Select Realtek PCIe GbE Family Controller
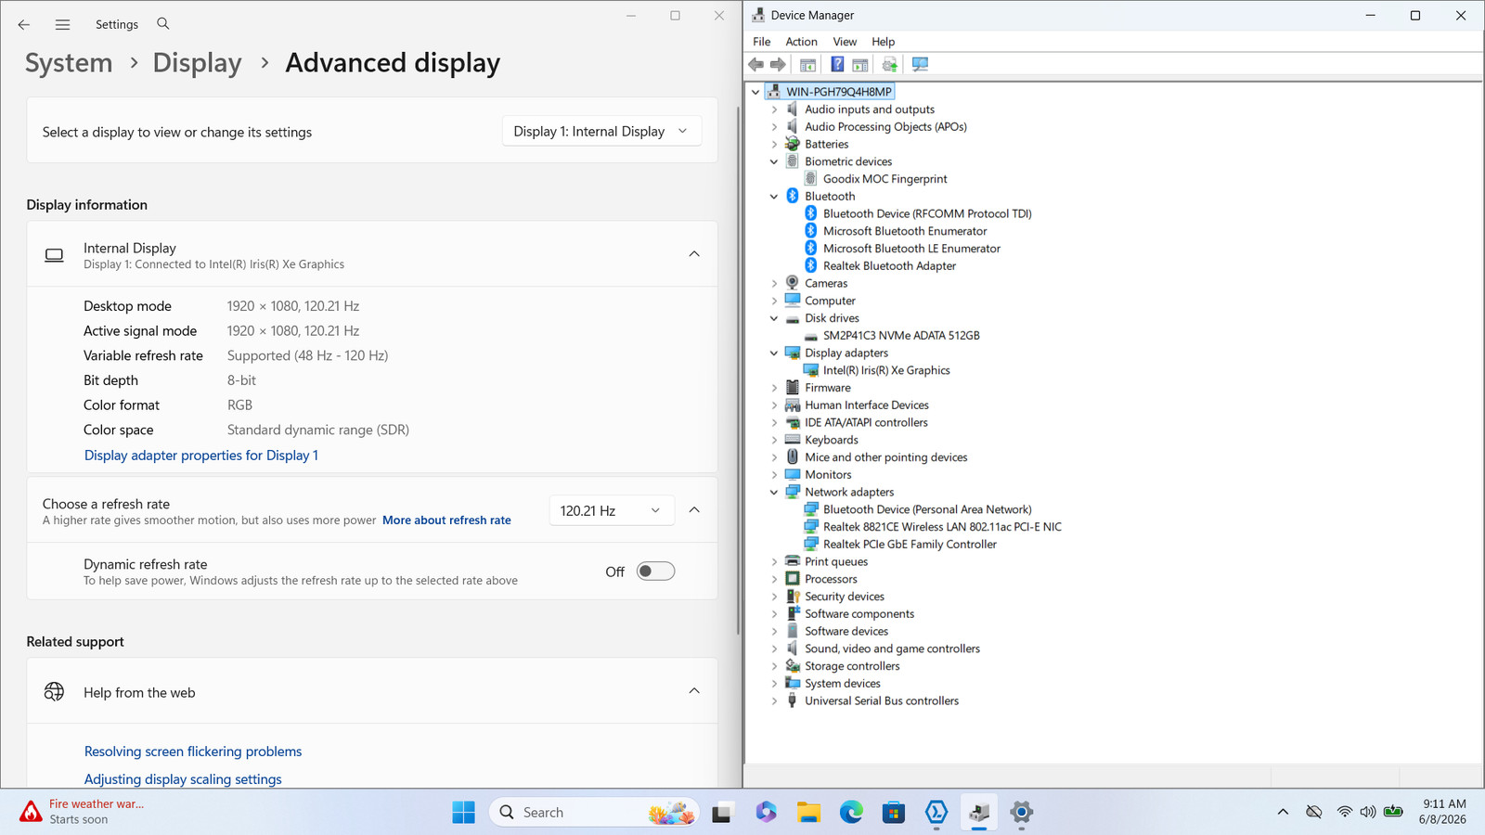Image resolution: width=1485 pixels, height=835 pixels. click(910, 545)
